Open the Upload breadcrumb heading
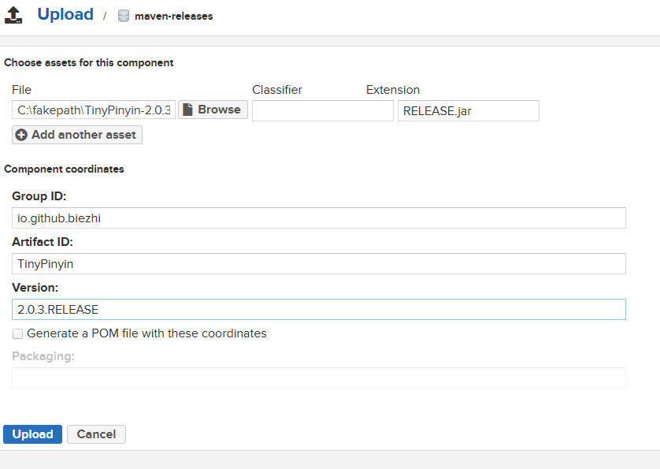660x469 pixels. click(x=65, y=15)
